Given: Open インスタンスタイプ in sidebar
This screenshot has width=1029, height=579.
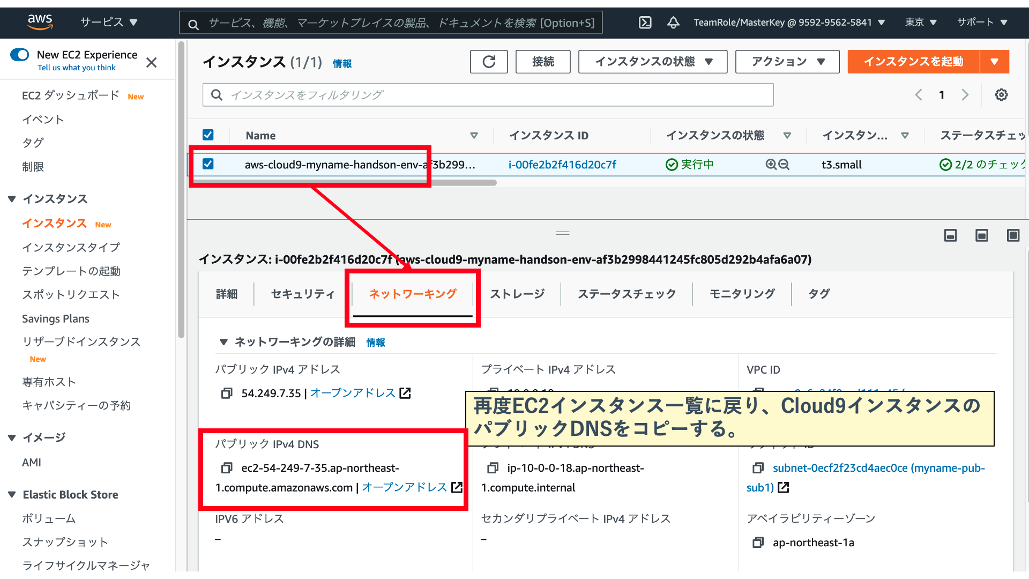Looking at the screenshot, I should [71, 247].
